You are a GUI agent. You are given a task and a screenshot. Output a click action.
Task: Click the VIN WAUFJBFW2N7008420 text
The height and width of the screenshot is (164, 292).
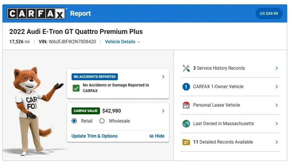coord(67,42)
